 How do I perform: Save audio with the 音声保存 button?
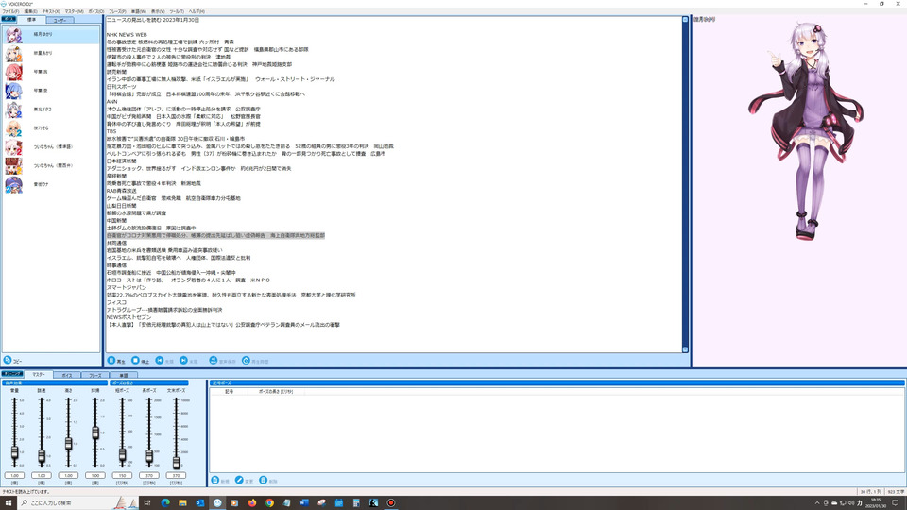pos(223,361)
